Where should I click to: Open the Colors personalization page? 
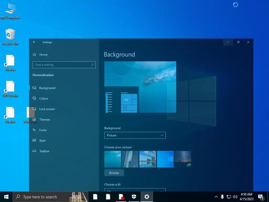coord(43,98)
